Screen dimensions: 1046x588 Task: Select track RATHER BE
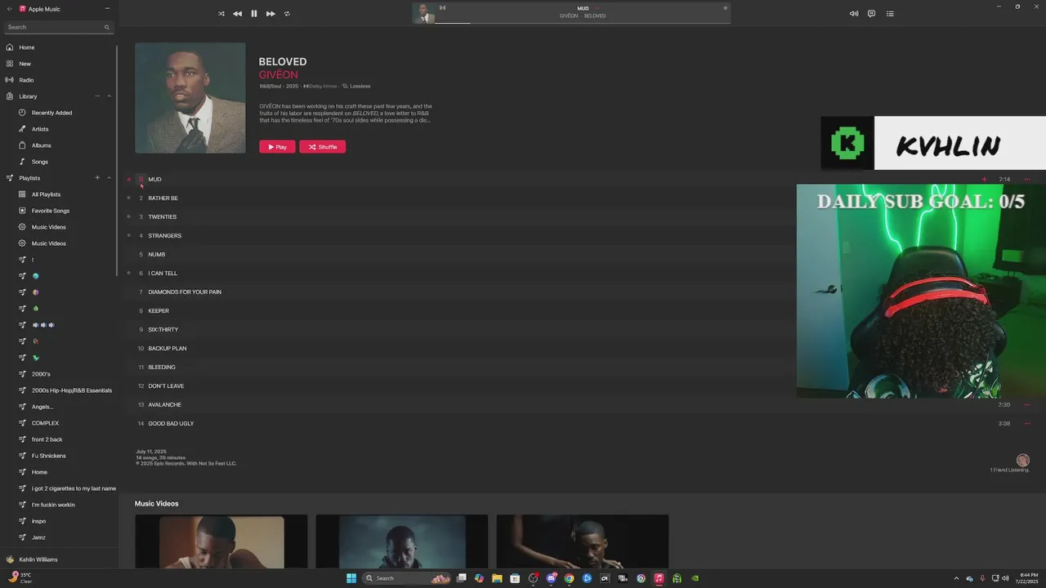[163, 198]
